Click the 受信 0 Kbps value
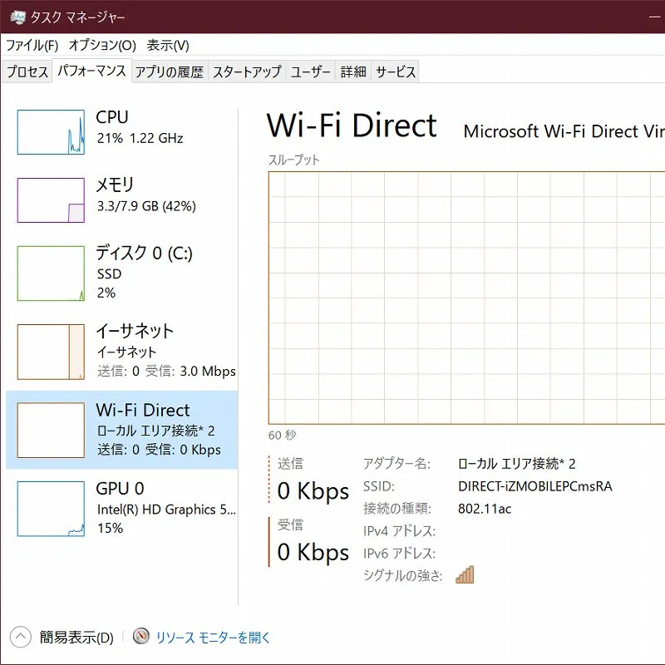 [313, 552]
